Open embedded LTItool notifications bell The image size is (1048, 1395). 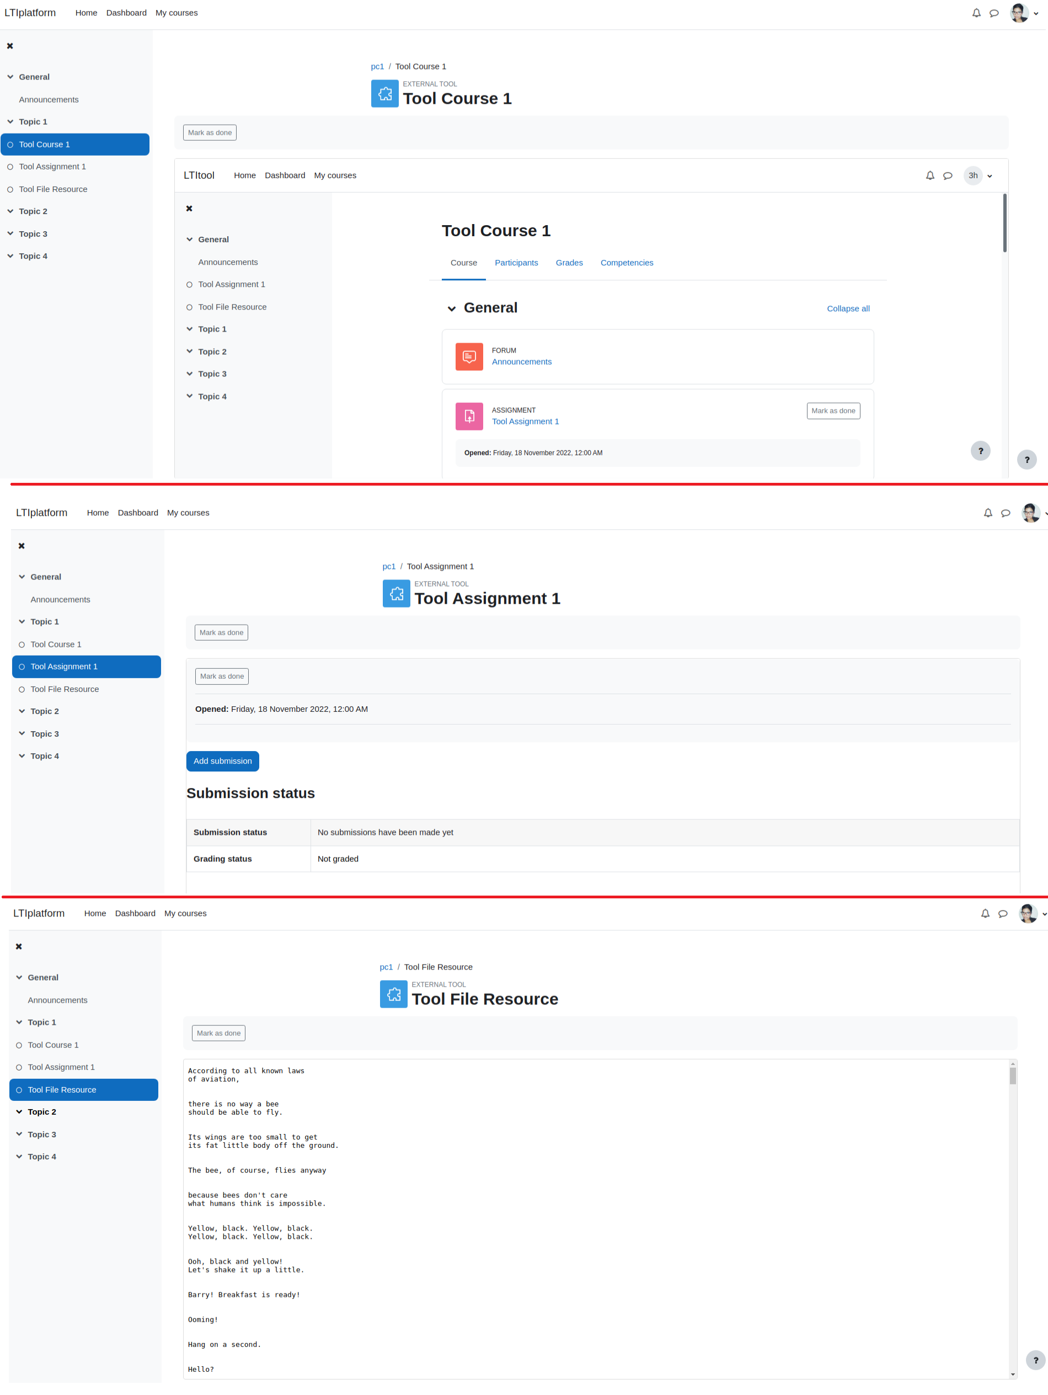[929, 175]
